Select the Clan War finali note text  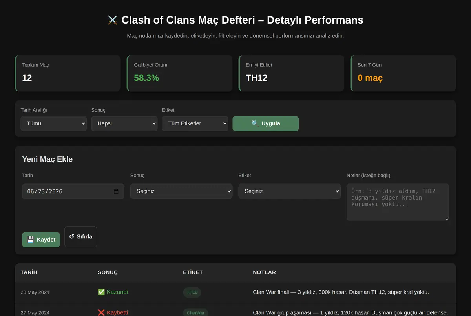(x=341, y=292)
